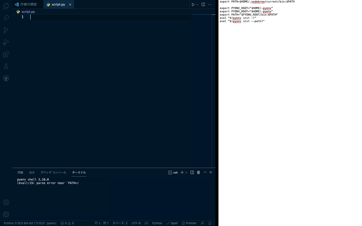Click the 'pyenv shell 3.10.0' terminal line
Screen dimensions: 362x226
click(33, 180)
